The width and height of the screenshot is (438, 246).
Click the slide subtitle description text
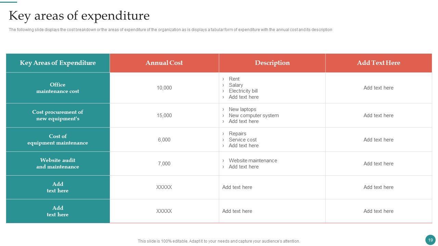170,30
